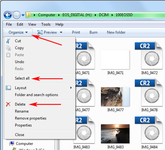Click the Preview picture icon in toolbar

40,32
